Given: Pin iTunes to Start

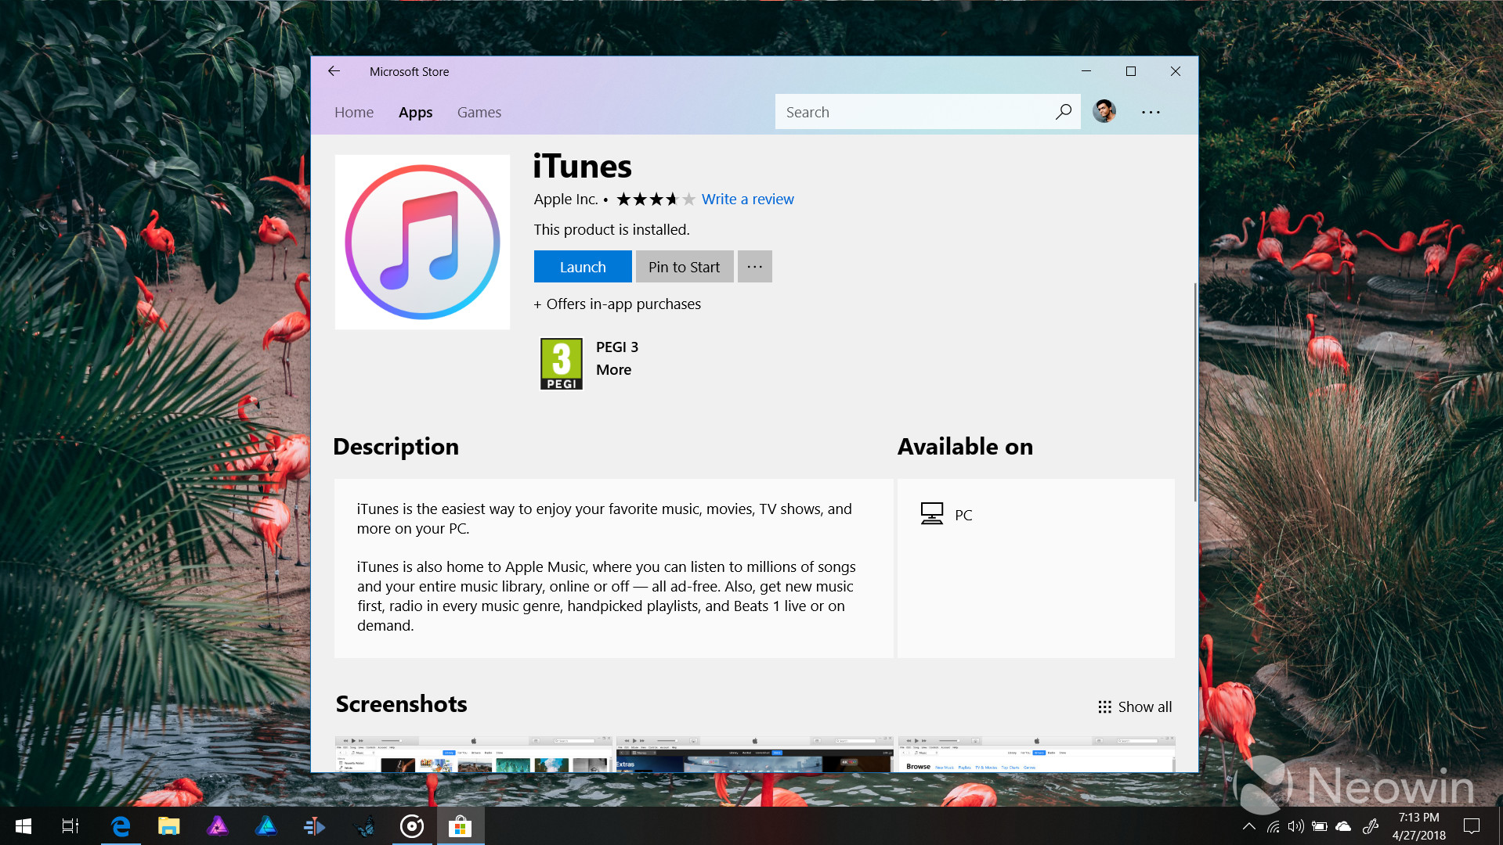Looking at the screenshot, I should click(x=684, y=267).
